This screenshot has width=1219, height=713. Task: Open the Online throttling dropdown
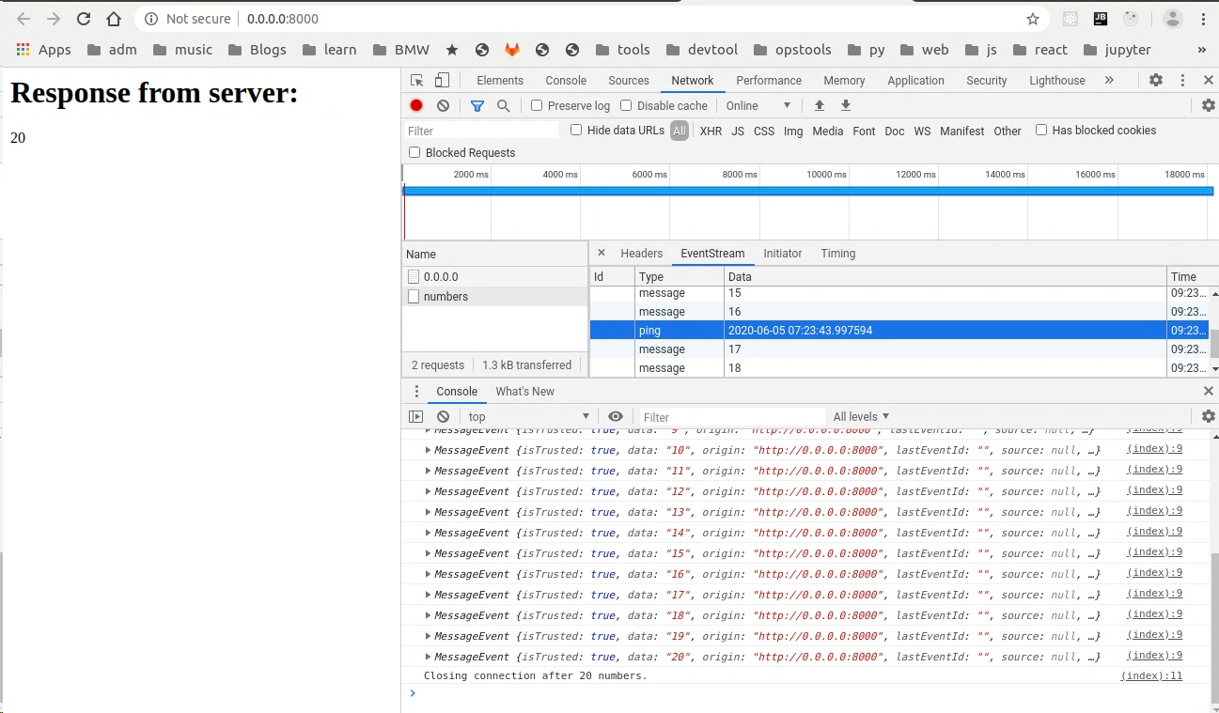pos(758,106)
